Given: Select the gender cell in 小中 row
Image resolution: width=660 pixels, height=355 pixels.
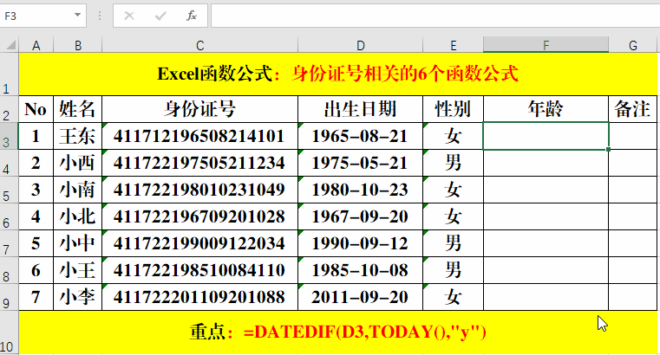Looking at the screenshot, I should tap(453, 243).
